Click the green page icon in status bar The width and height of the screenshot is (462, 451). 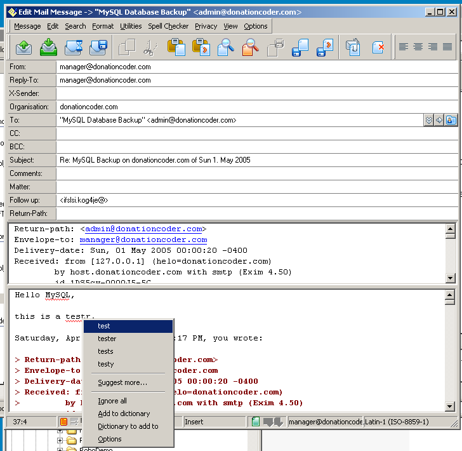click(x=256, y=422)
